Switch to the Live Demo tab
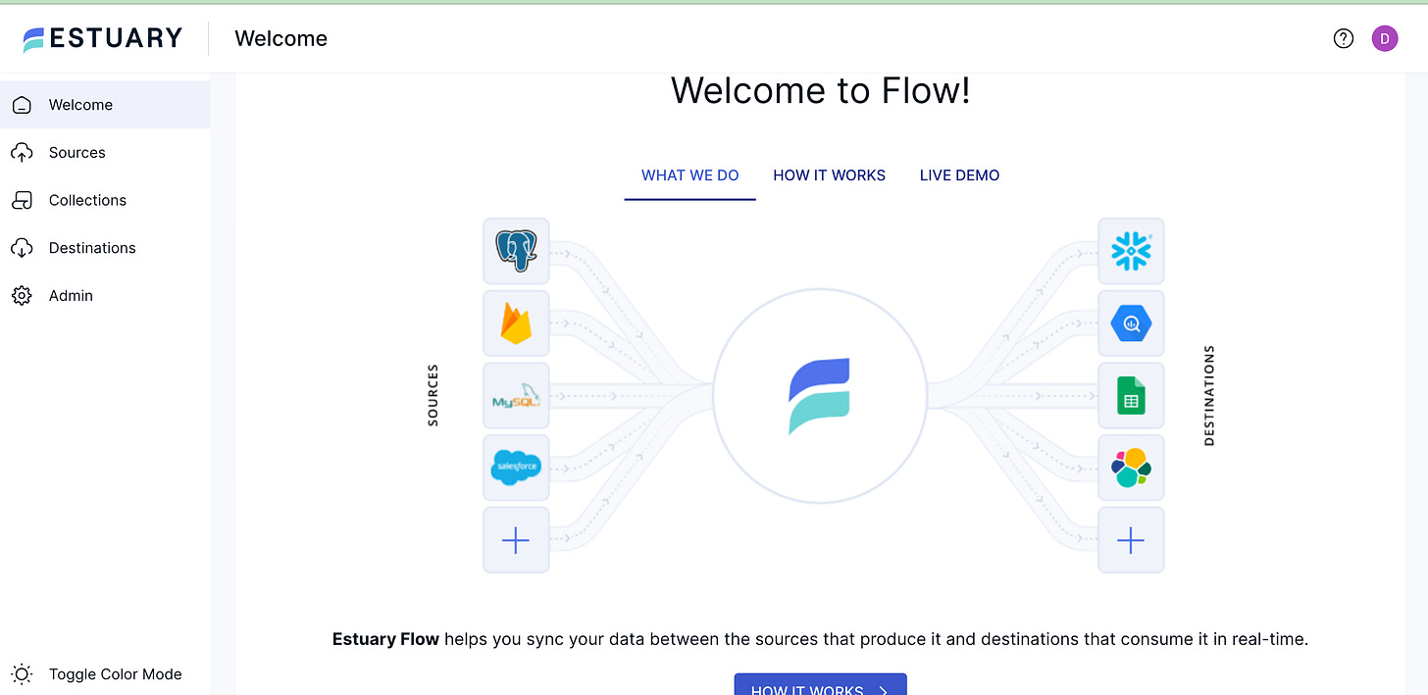This screenshot has width=1428, height=695. click(960, 175)
